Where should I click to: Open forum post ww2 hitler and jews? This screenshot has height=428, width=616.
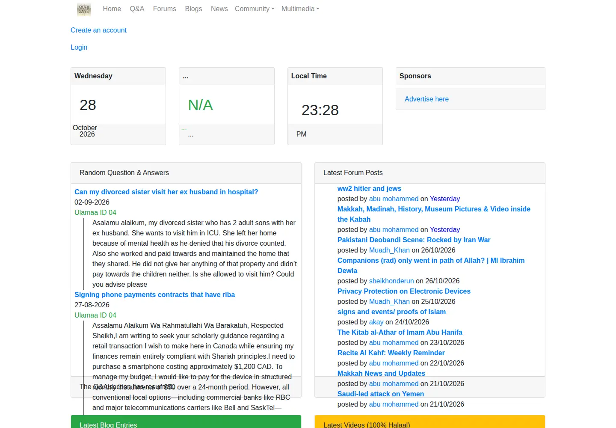click(x=369, y=188)
